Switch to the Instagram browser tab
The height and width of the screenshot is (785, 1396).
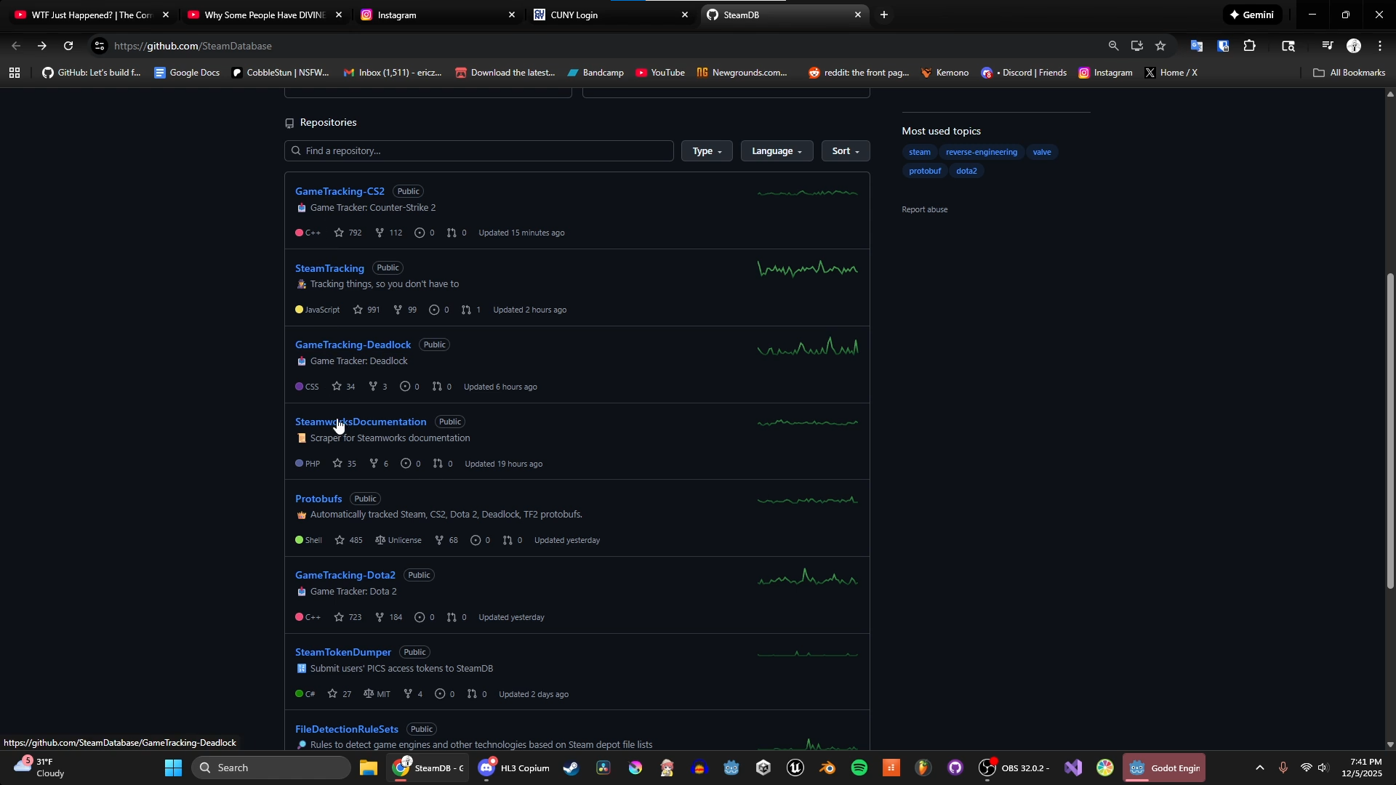438,15
